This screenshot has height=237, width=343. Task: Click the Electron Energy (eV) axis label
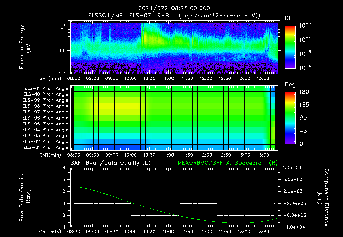click(x=25, y=47)
